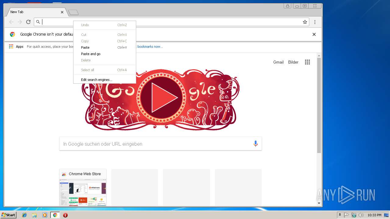Click the page scrollbar up arrow
This screenshot has width=390, height=219.
pyautogui.click(x=319, y=56)
